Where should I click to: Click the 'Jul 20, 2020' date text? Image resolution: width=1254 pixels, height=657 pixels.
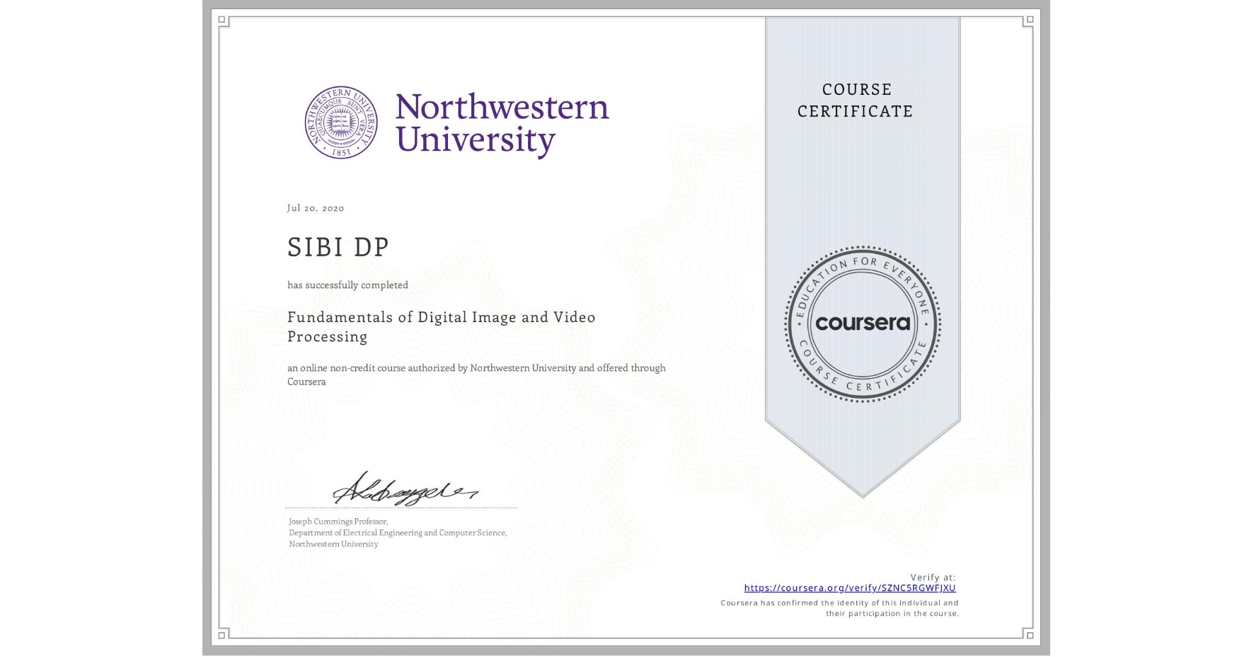click(316, 207)
